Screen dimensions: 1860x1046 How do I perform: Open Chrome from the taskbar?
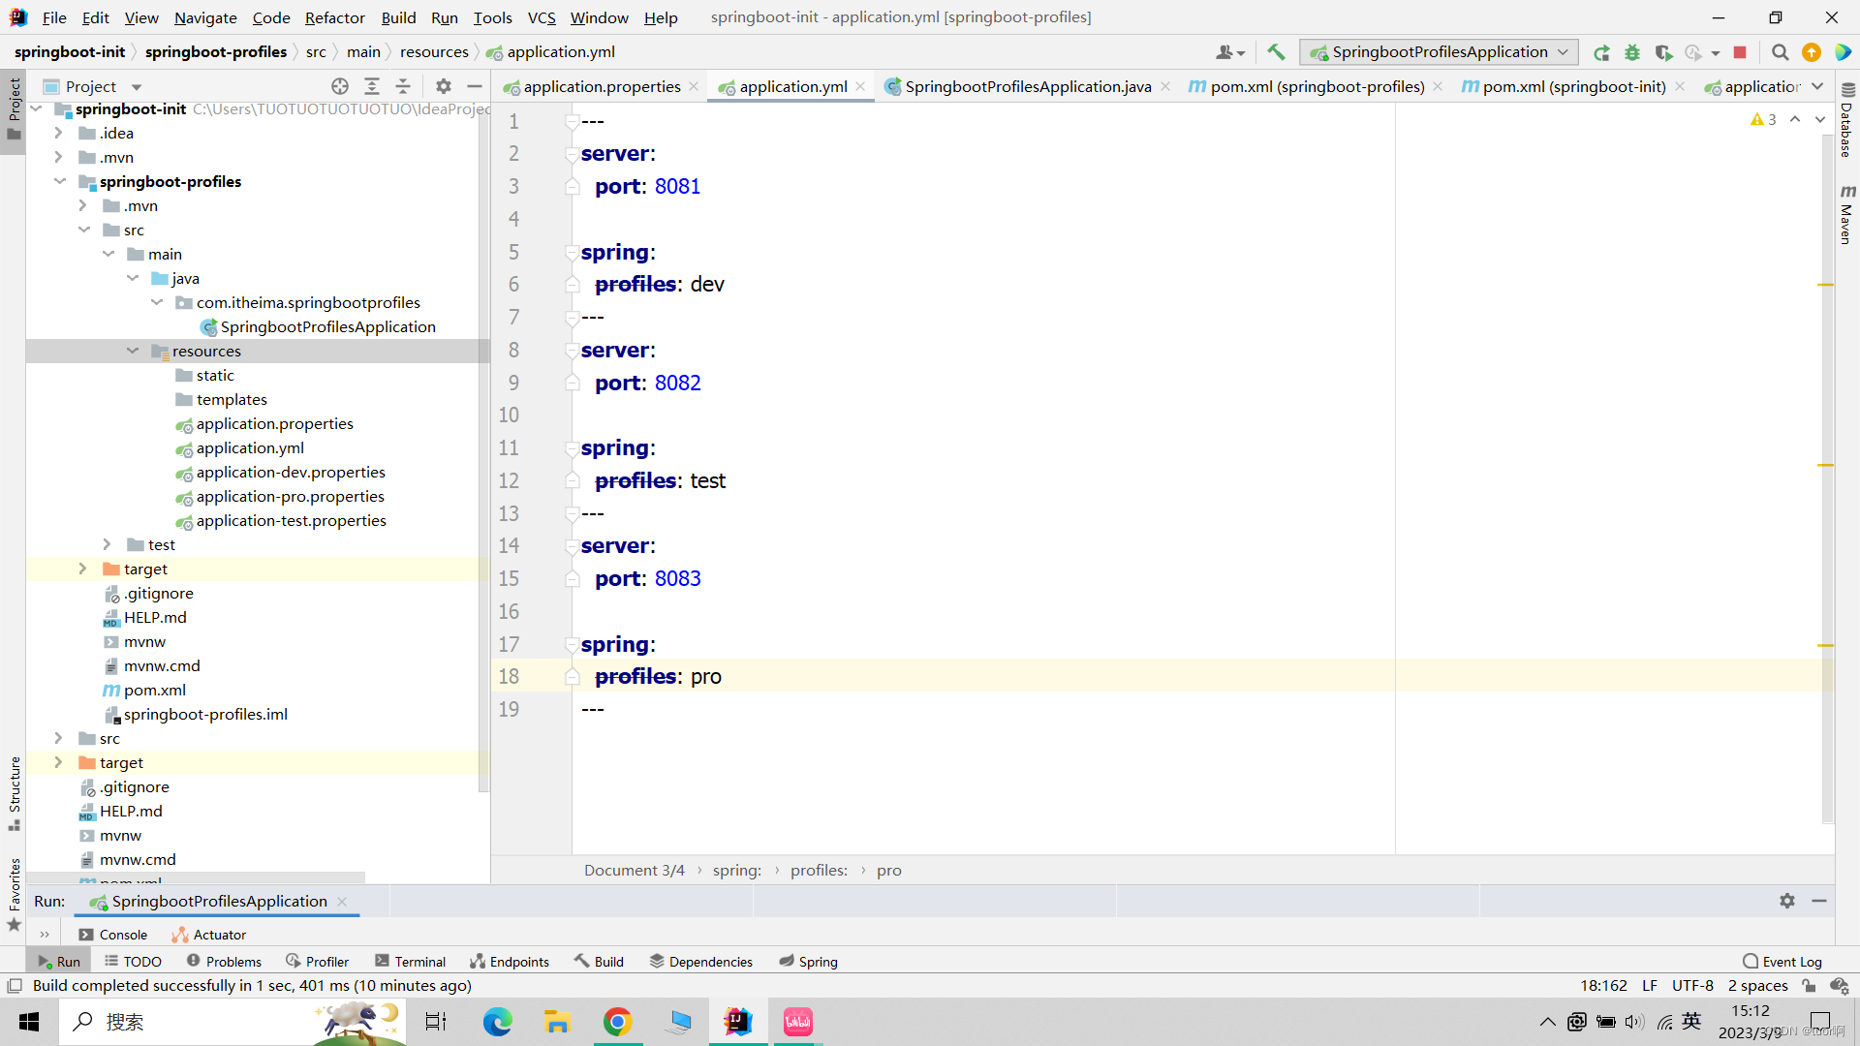click(x=618, y=1022)
